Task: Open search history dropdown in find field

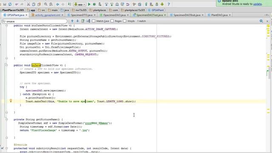Action: [x=4, y=21]
